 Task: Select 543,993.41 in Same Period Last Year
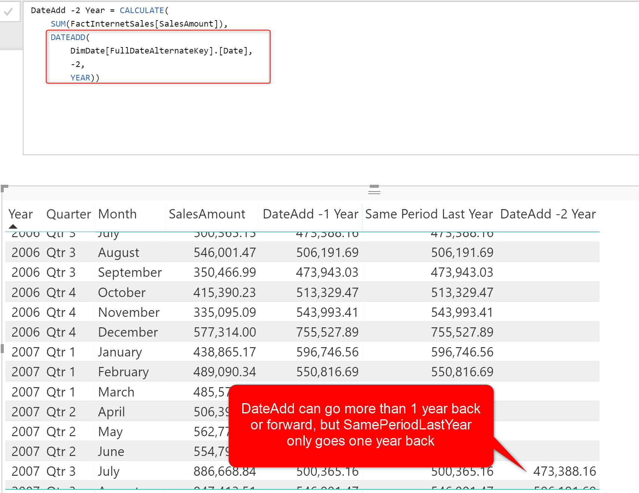coord(462,312)
